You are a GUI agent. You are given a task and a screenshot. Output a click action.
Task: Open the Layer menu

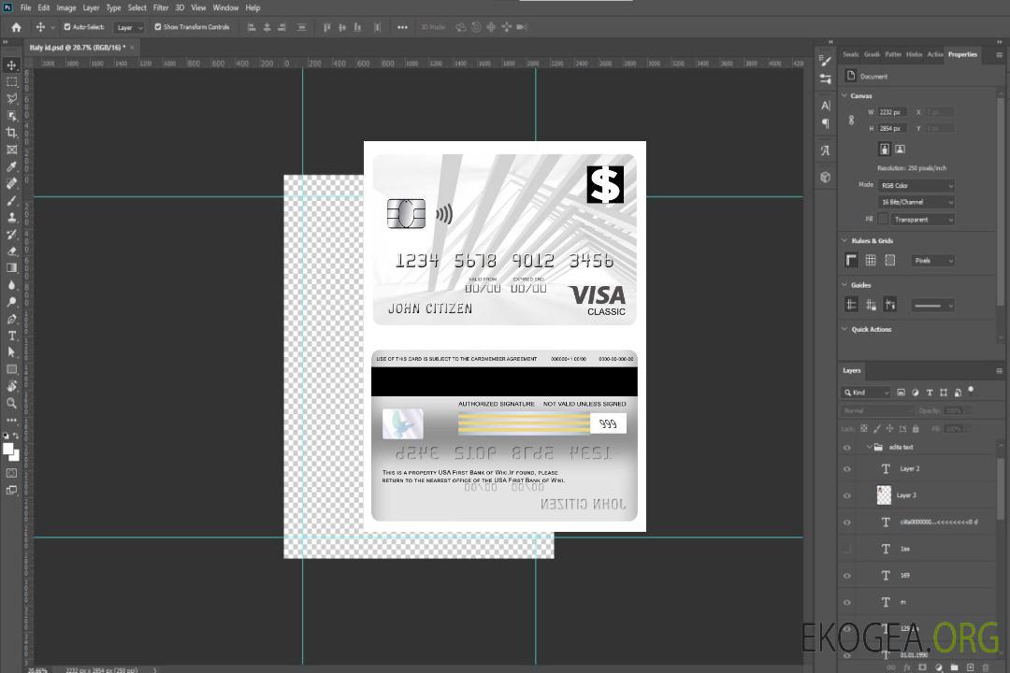click(91, 7)
